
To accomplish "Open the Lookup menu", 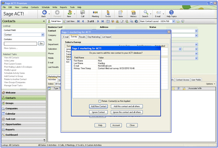I will point(25,7).
